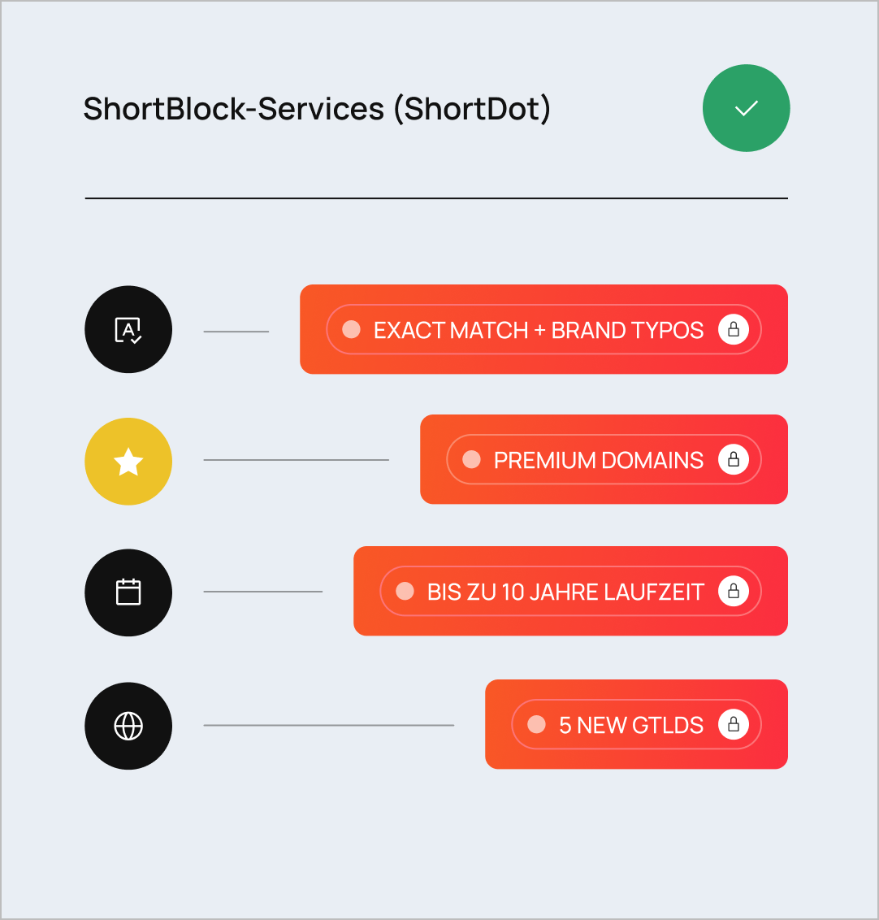879x920 pixels.
Task: Select Bis zu 10 Jahre Laufzeit label
Action: (565, 592)
